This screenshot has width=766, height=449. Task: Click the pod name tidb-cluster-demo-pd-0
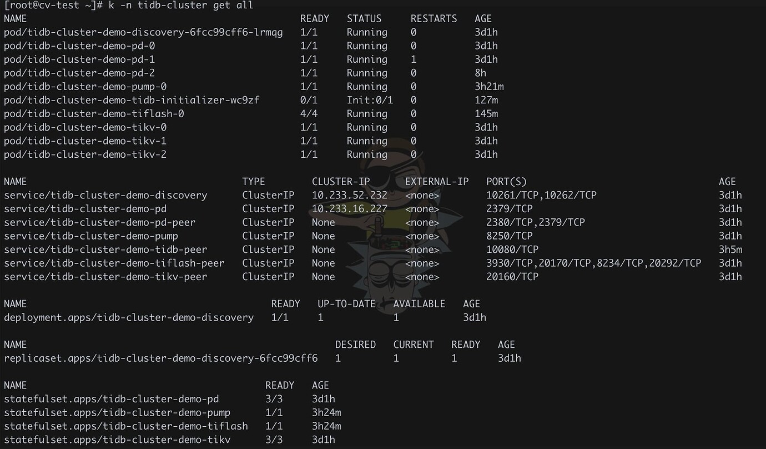[x=79, y=46]
